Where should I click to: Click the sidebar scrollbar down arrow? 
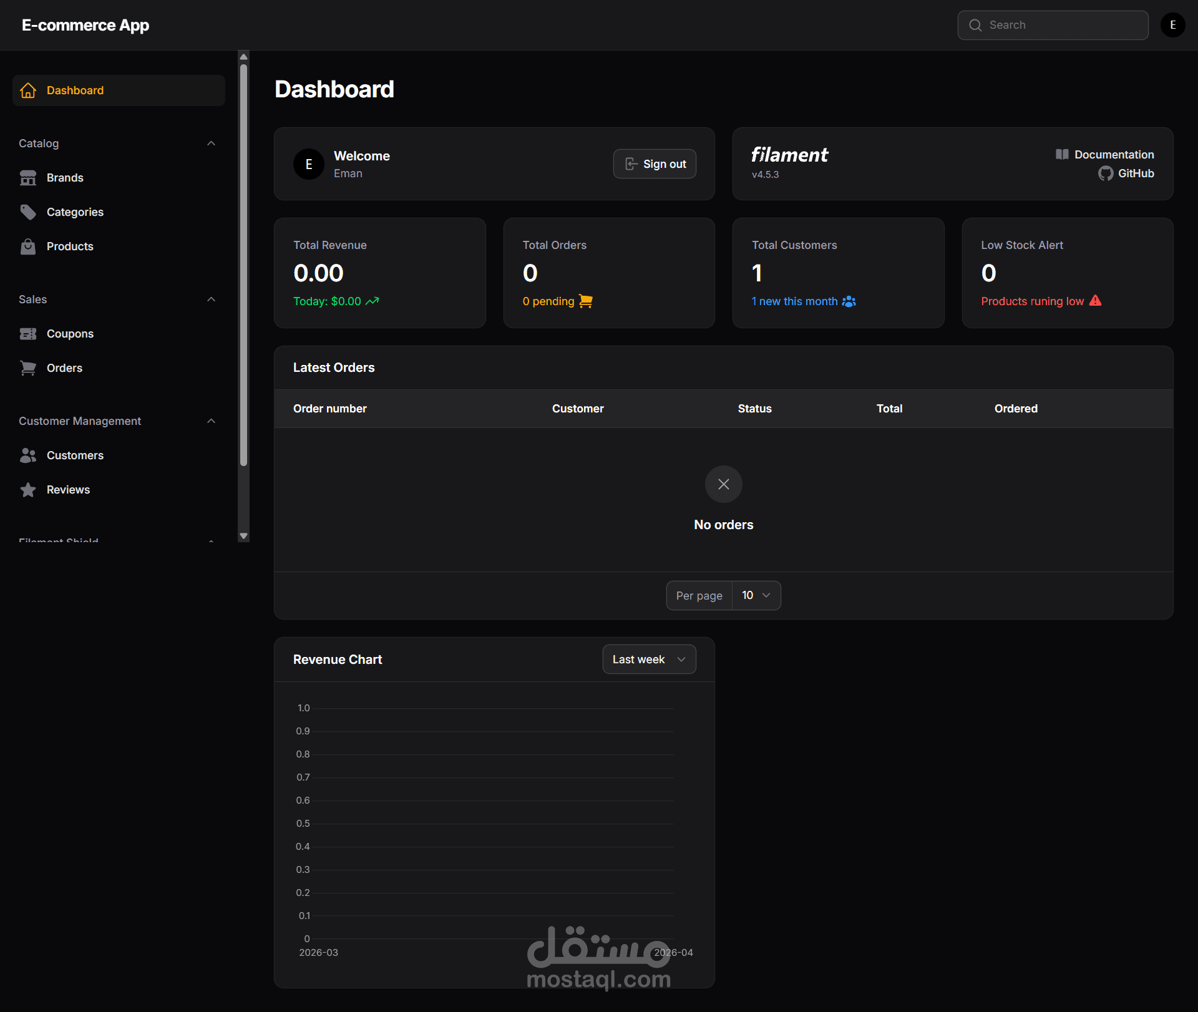pyautogui.click(x=243, y=536)
